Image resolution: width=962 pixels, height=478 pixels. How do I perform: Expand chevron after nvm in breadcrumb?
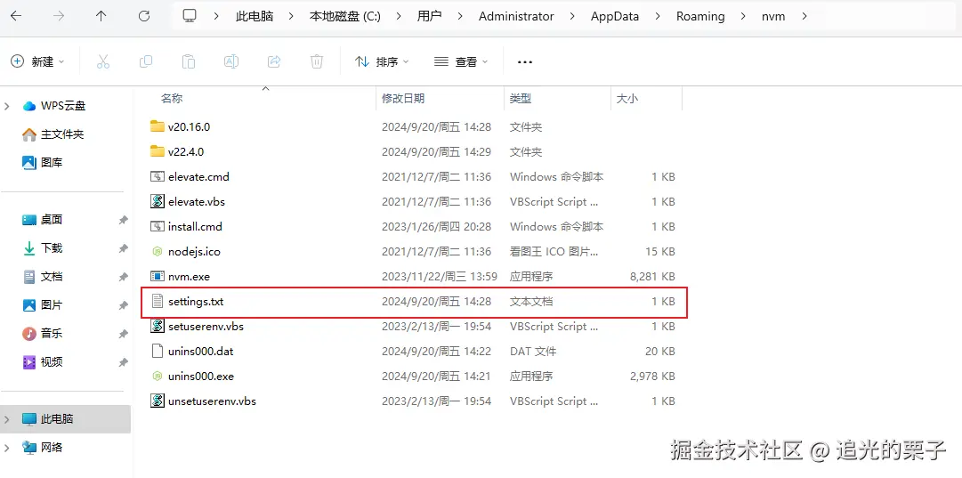pyautogui.click(x=805, y=17)
